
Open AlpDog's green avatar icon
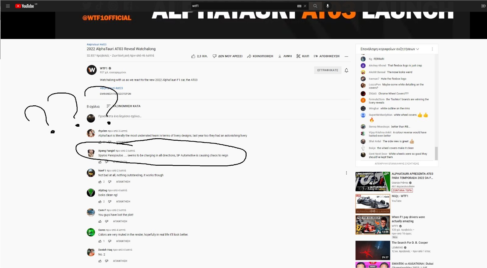point(91,192)
